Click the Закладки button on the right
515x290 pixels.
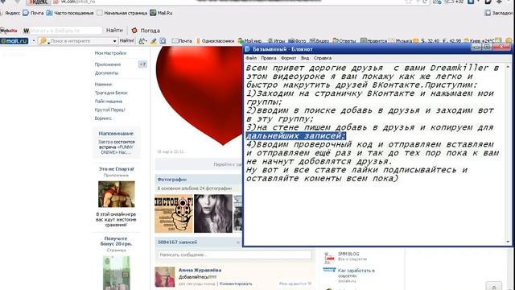pos(498,13)
